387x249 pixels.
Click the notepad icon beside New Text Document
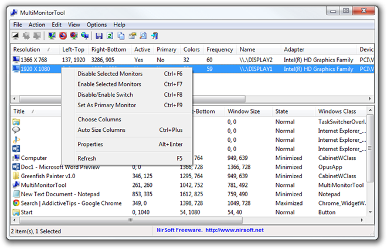[16, 194]
